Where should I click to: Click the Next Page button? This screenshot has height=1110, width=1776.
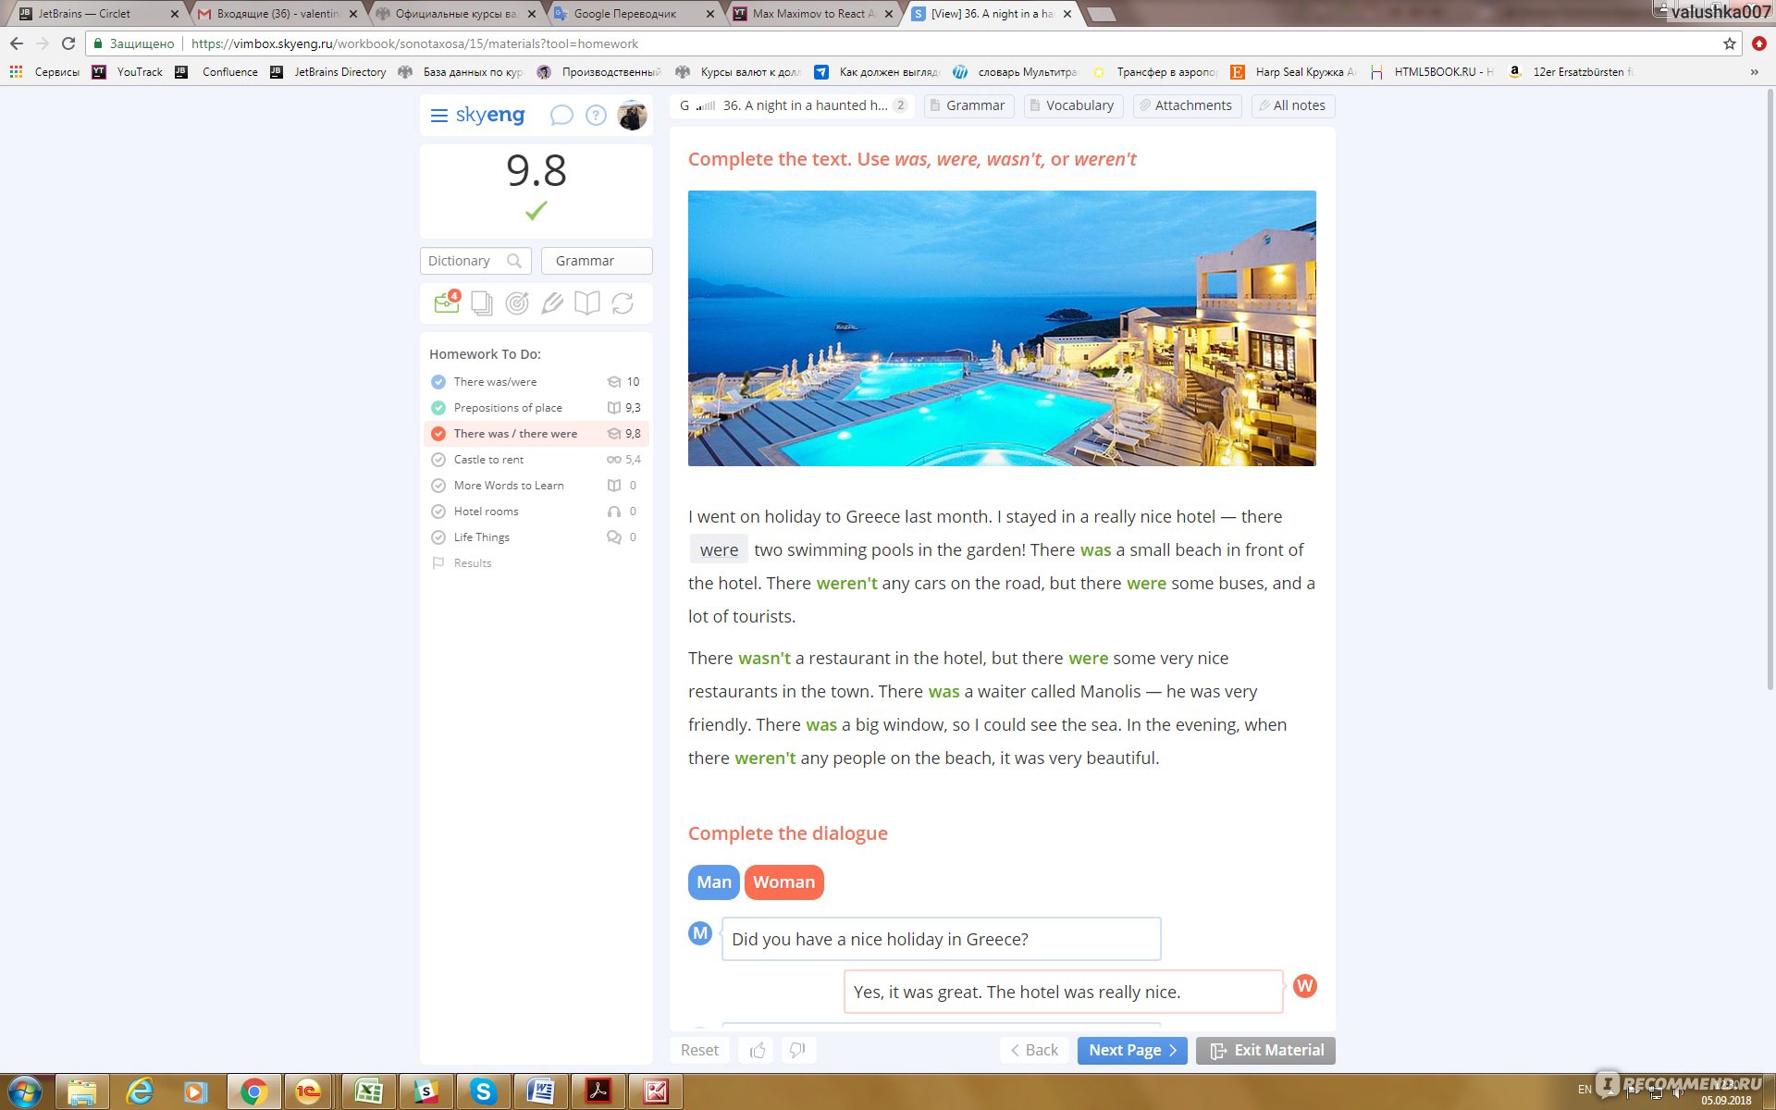(x=1128, y=1050)
